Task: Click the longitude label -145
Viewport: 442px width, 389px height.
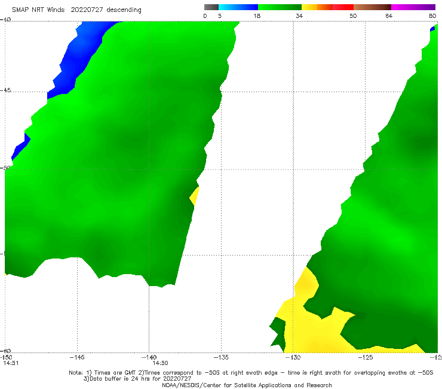Action: click(77, 357)
